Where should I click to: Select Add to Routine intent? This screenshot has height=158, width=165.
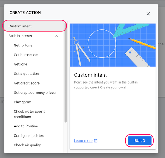[x=26, y=126]
